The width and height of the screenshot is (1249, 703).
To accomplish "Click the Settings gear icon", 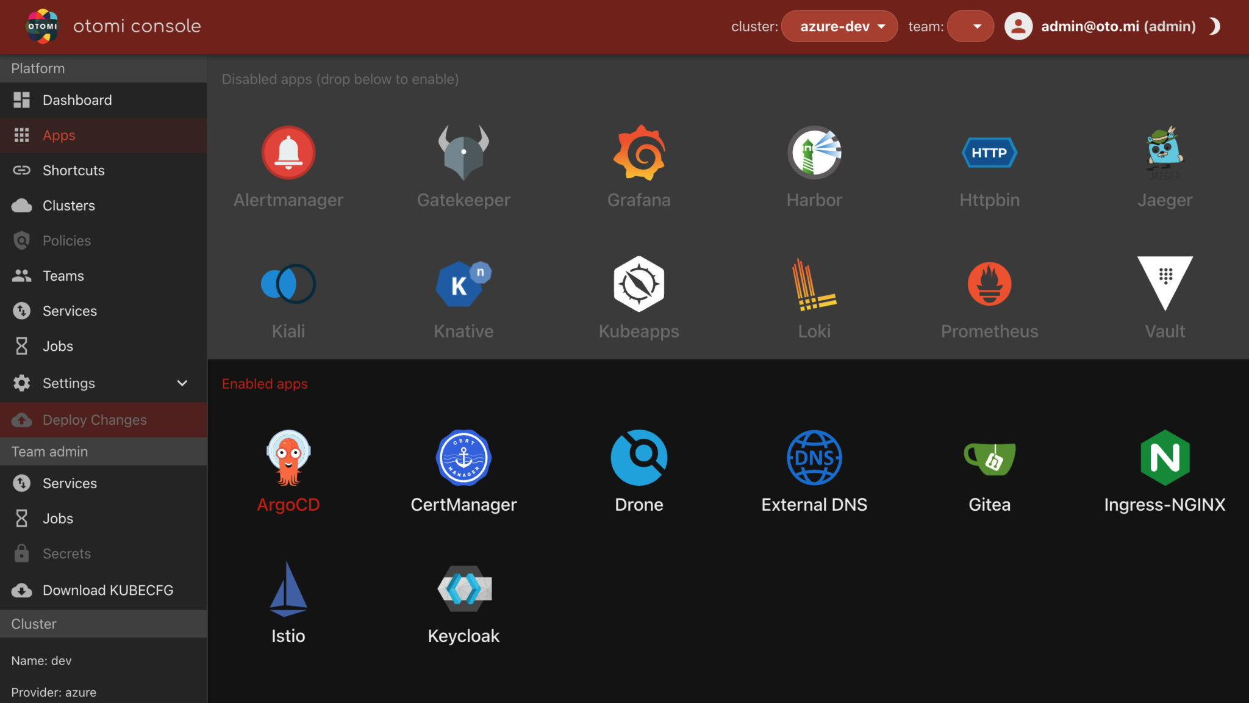I will (21, 383).
